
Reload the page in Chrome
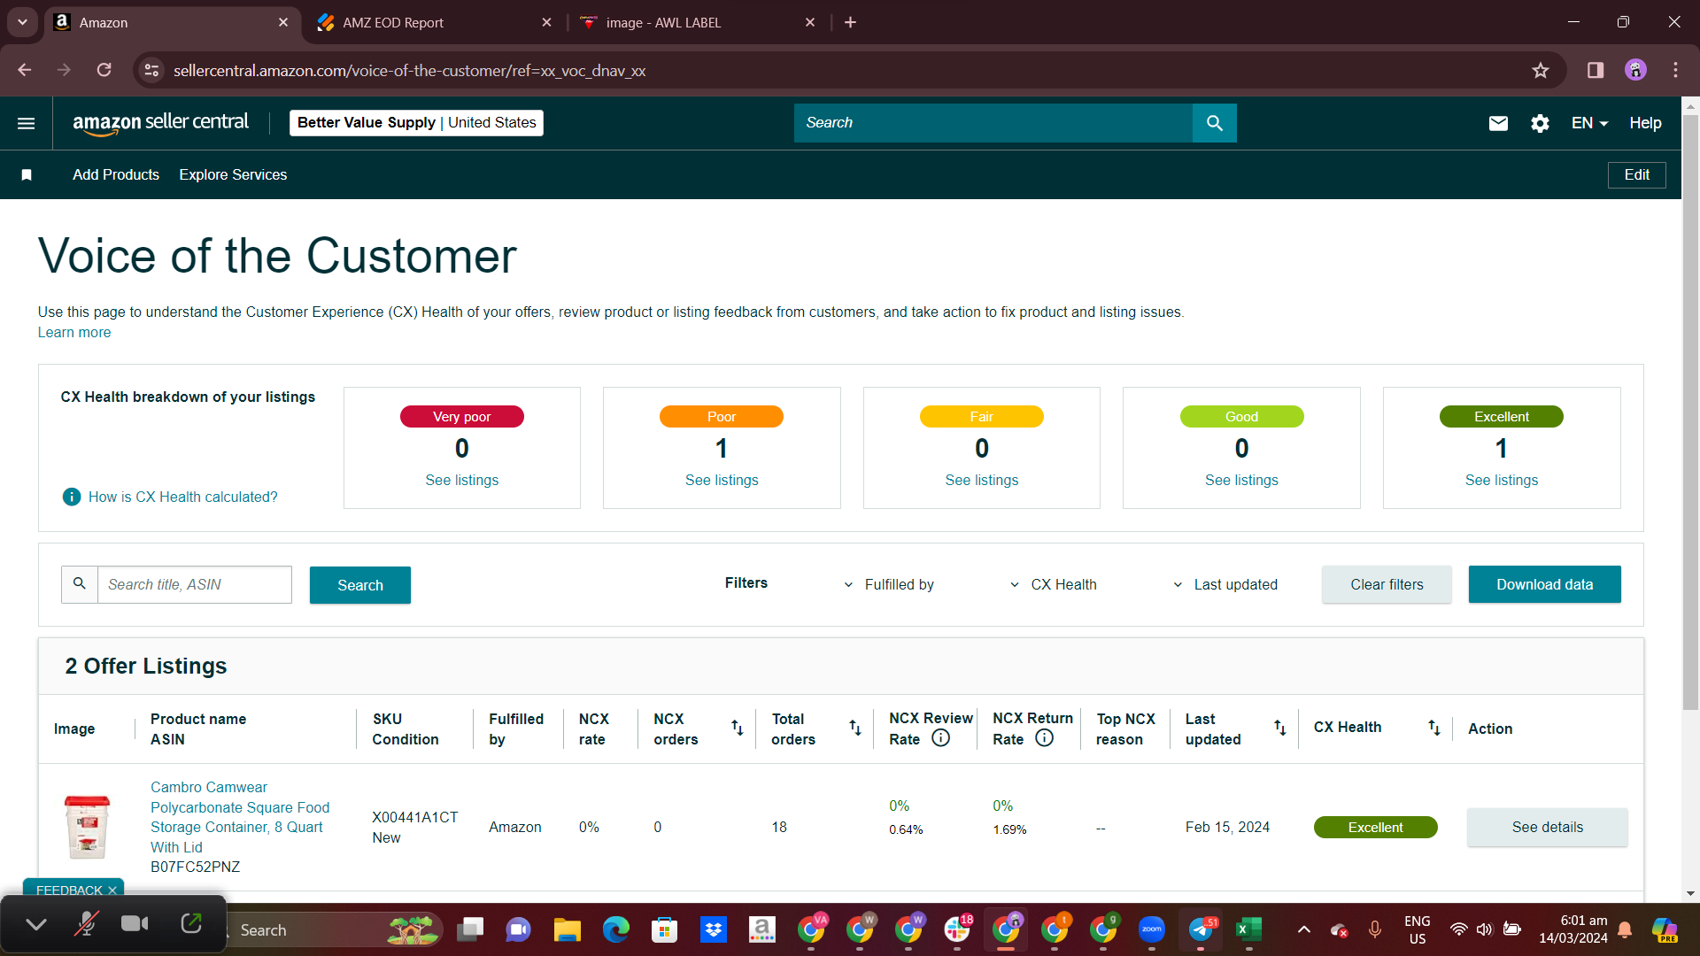104,70
